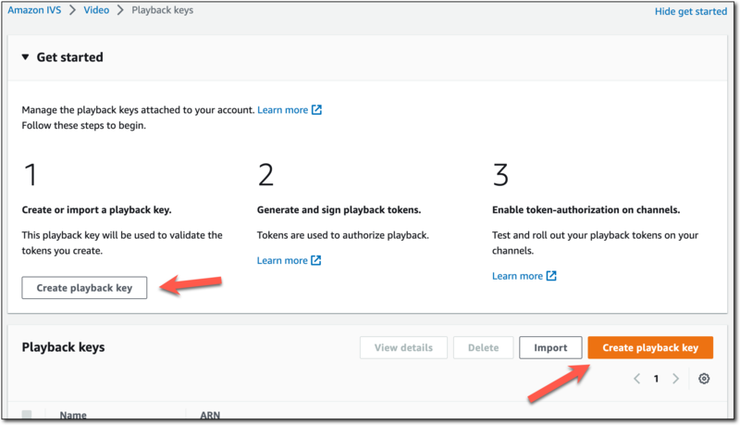Screen dimensions: 740x425
Task: Click the external link icon under step 2
Action: coord(316,260)
